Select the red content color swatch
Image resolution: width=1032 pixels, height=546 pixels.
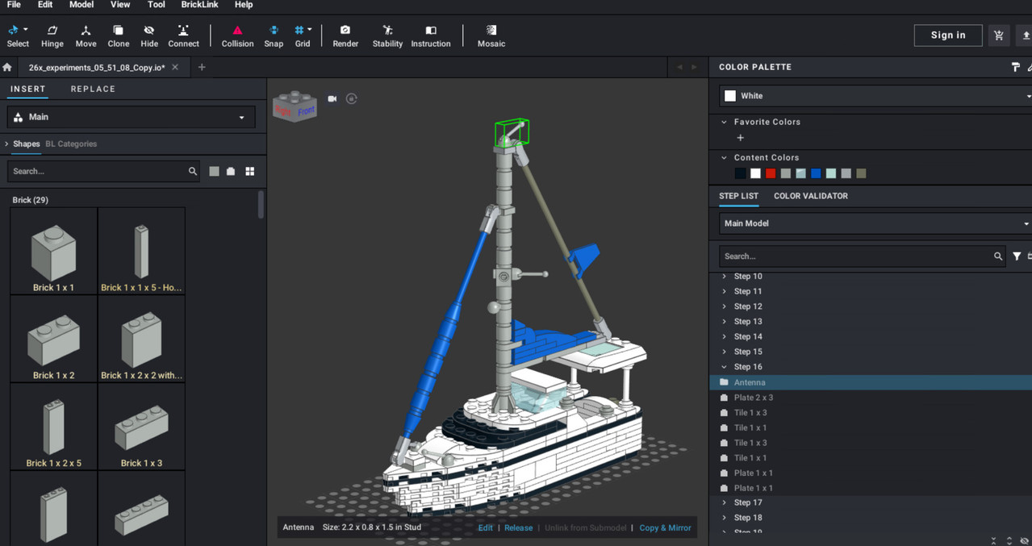click(771, 173)
